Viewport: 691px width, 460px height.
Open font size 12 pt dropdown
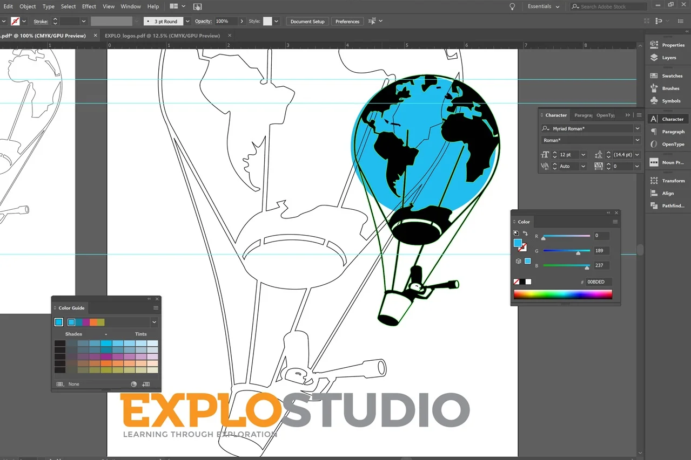583,155
